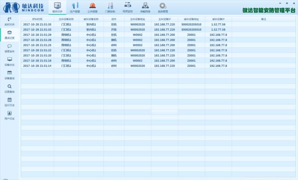Viewport: 298px width, 180px height.
Task: Open the building intercom (楼宇对讲) tab icon
Action: tap(57, 5)
